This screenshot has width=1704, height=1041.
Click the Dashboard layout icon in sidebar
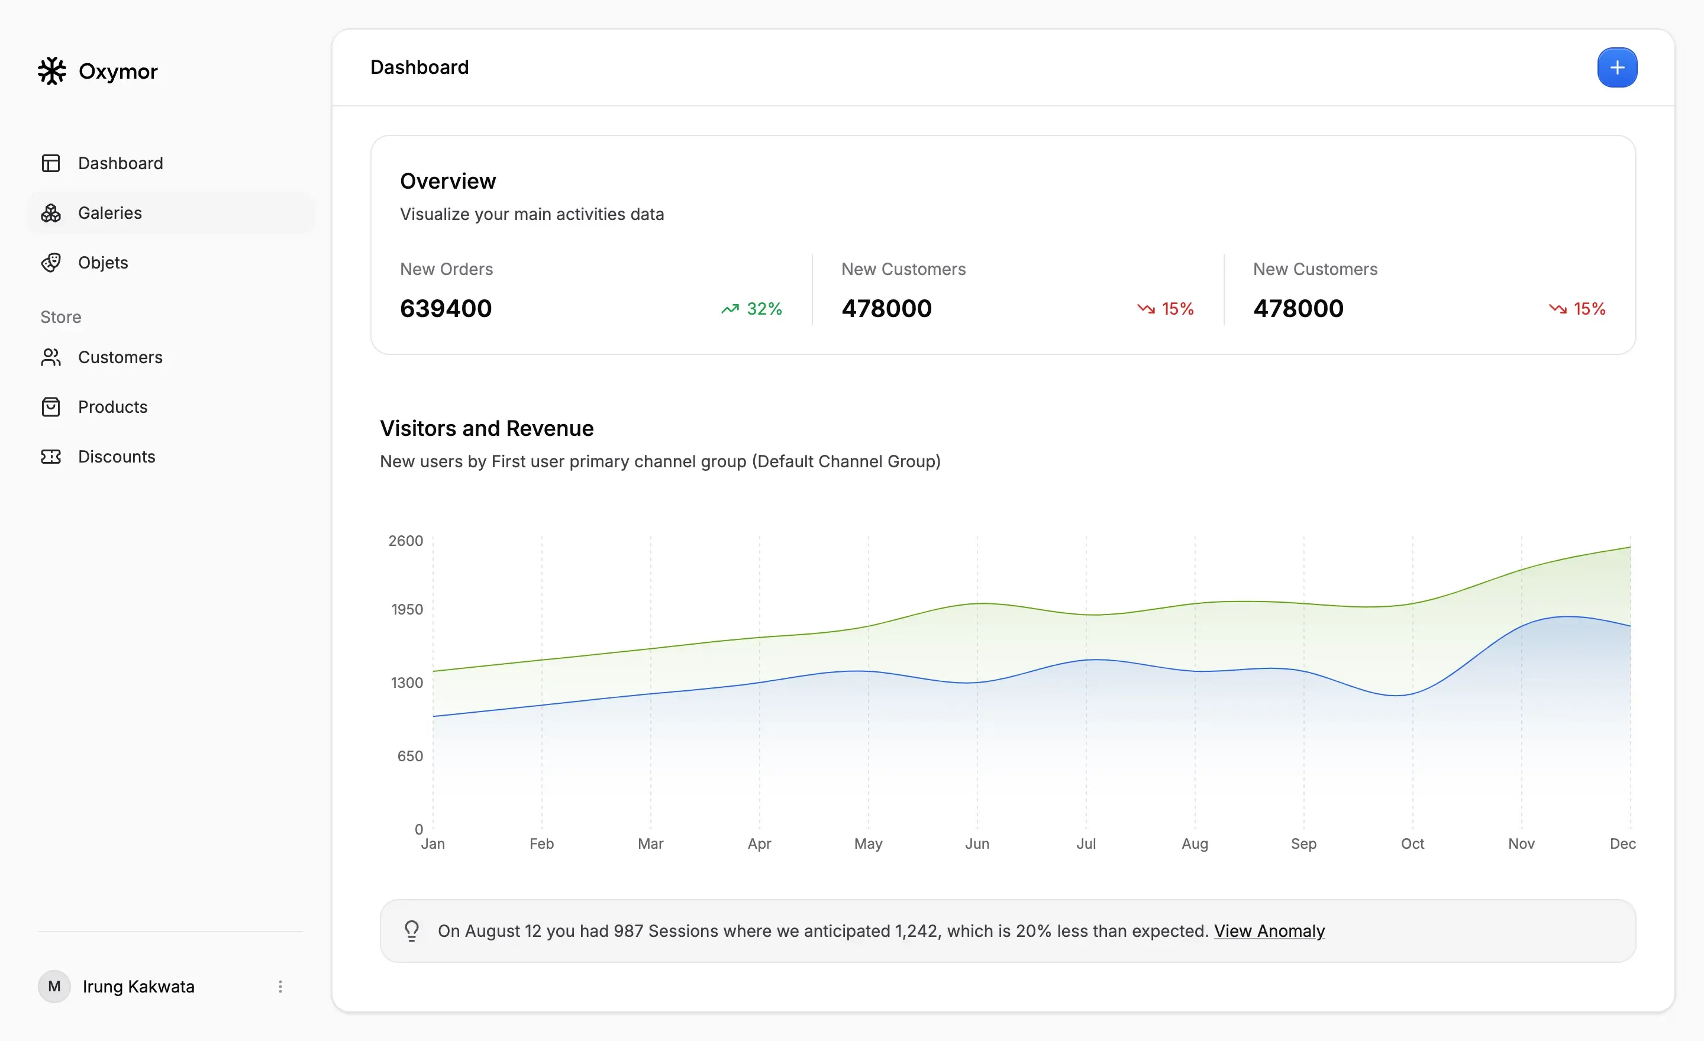pos(50,163)
